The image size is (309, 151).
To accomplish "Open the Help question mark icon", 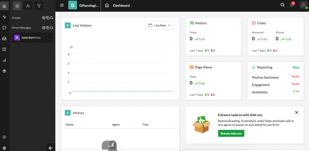I will pos(4,137).
